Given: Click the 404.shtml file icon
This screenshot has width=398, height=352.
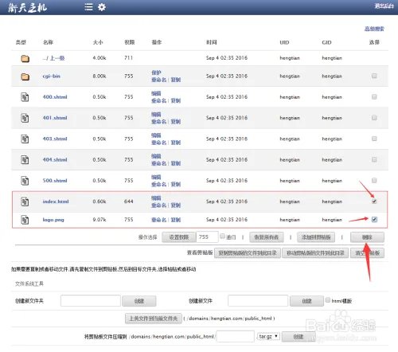Looking at the screenshot, I should tap(25, 160).
